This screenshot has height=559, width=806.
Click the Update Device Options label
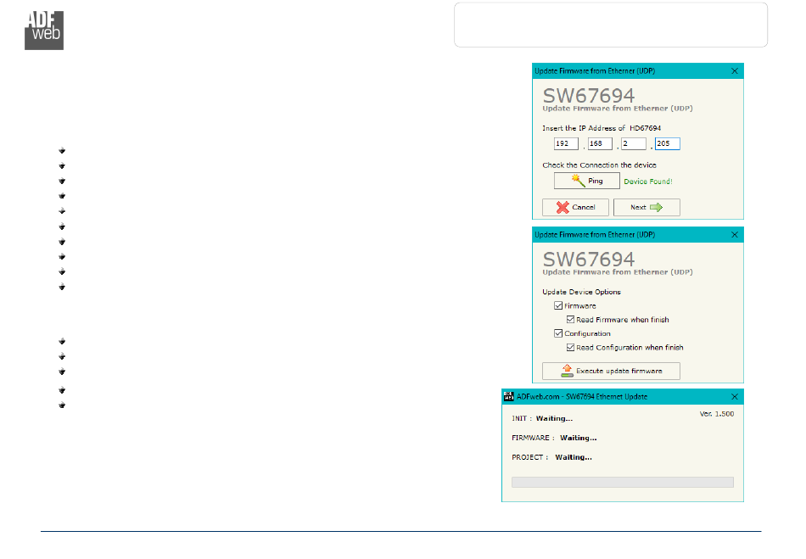tap(581, 292)
